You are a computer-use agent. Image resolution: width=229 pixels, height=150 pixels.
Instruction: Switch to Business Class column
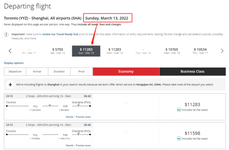[193, 71]
